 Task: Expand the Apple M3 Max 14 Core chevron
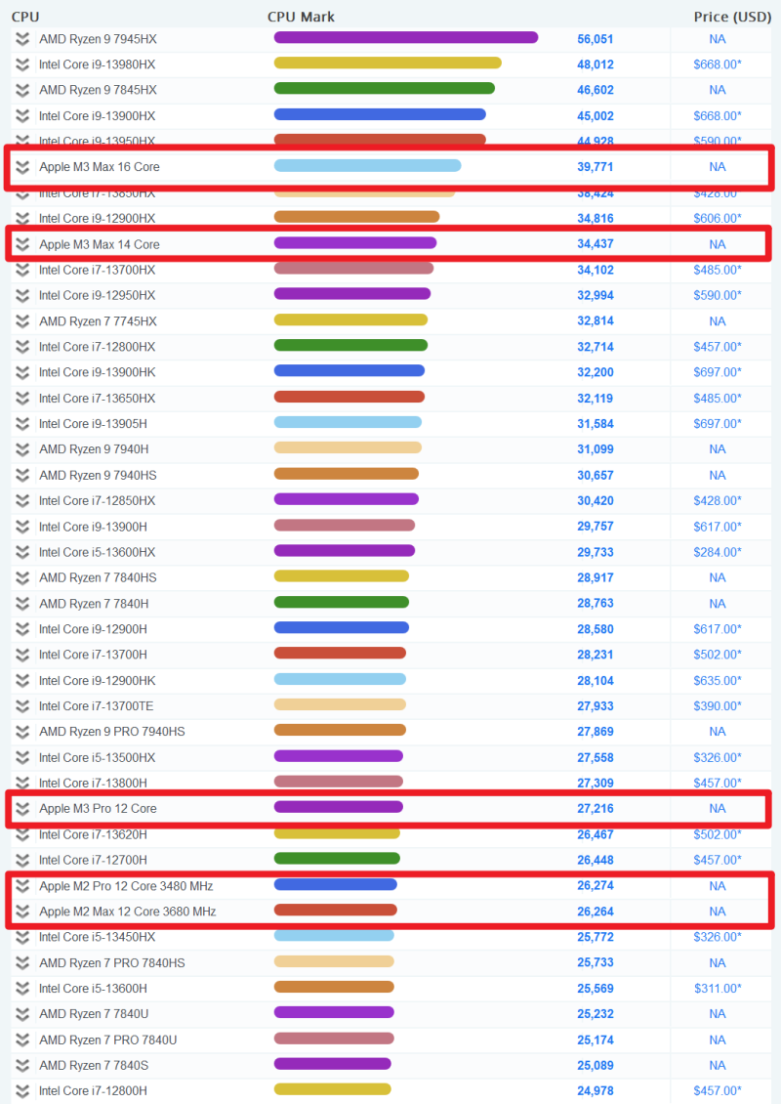[x=22, y=244]
